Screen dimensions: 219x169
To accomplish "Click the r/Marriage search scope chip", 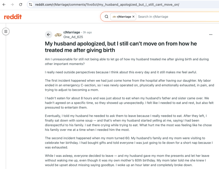I will coord(123,17).
